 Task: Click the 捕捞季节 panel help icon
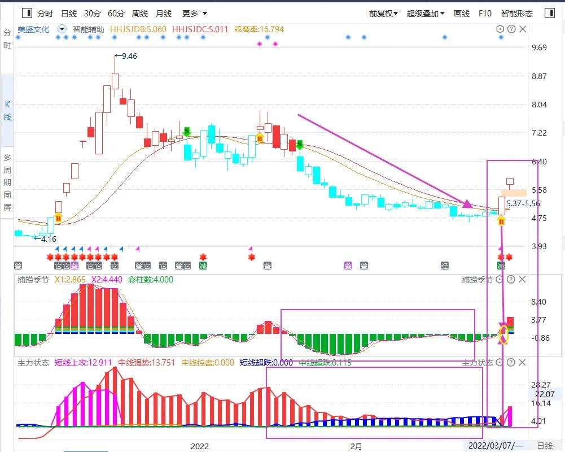(511, 279)
